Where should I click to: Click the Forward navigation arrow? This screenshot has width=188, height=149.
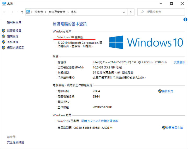point(12,12)
